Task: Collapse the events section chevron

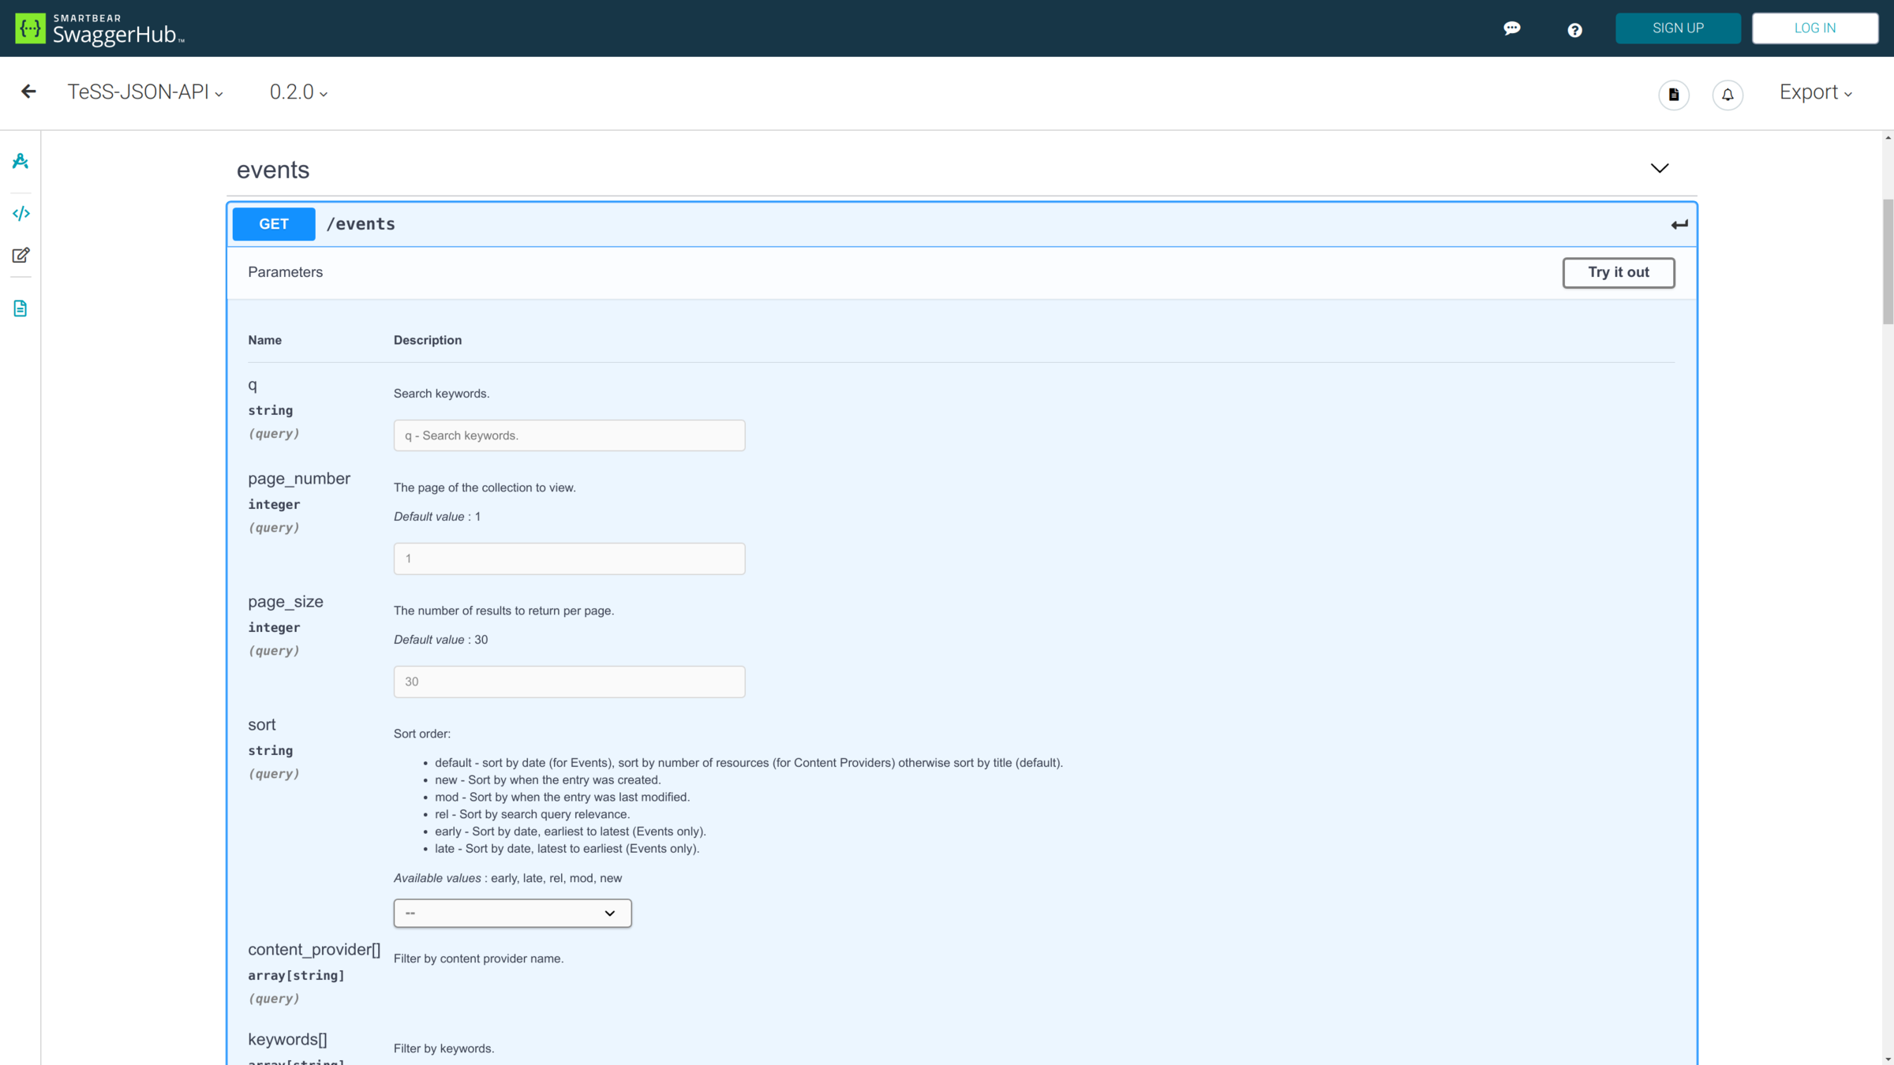Action: click(x=1659, y=168)
